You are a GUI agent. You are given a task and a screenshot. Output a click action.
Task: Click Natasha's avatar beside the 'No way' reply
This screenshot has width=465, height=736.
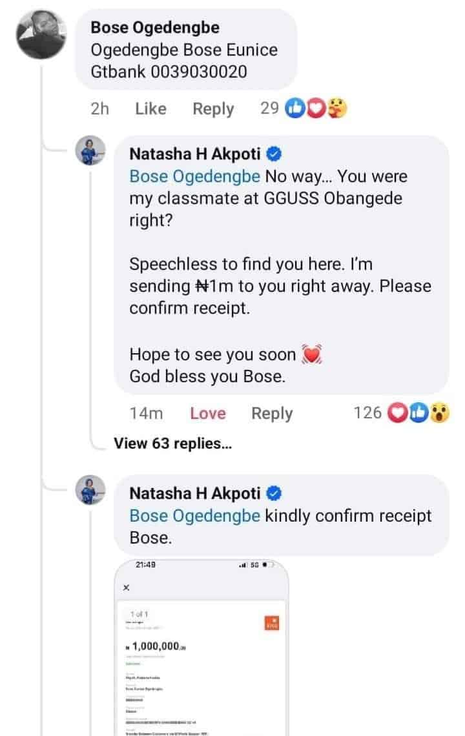[x=92, y=152]
